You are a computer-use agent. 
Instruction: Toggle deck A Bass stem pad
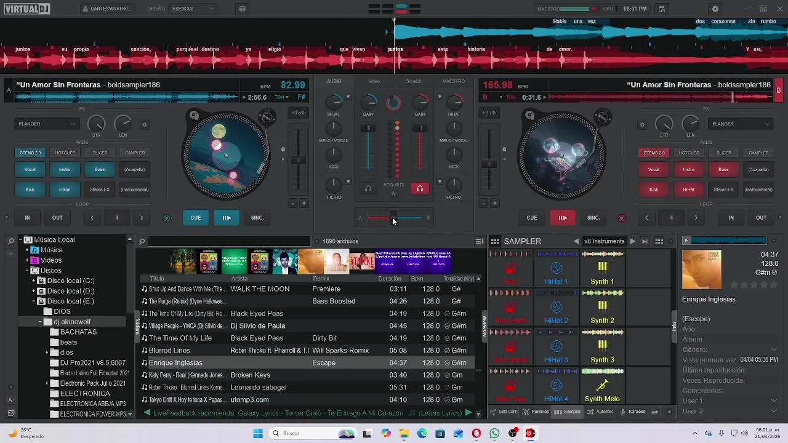(x=100, y=169)
